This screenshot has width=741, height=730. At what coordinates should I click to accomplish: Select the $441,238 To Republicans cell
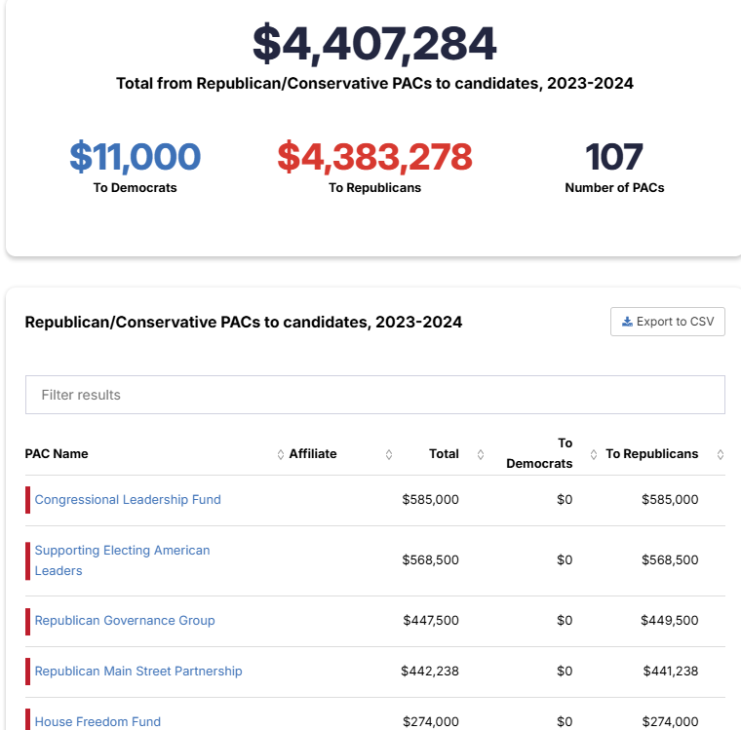(671, 671)
